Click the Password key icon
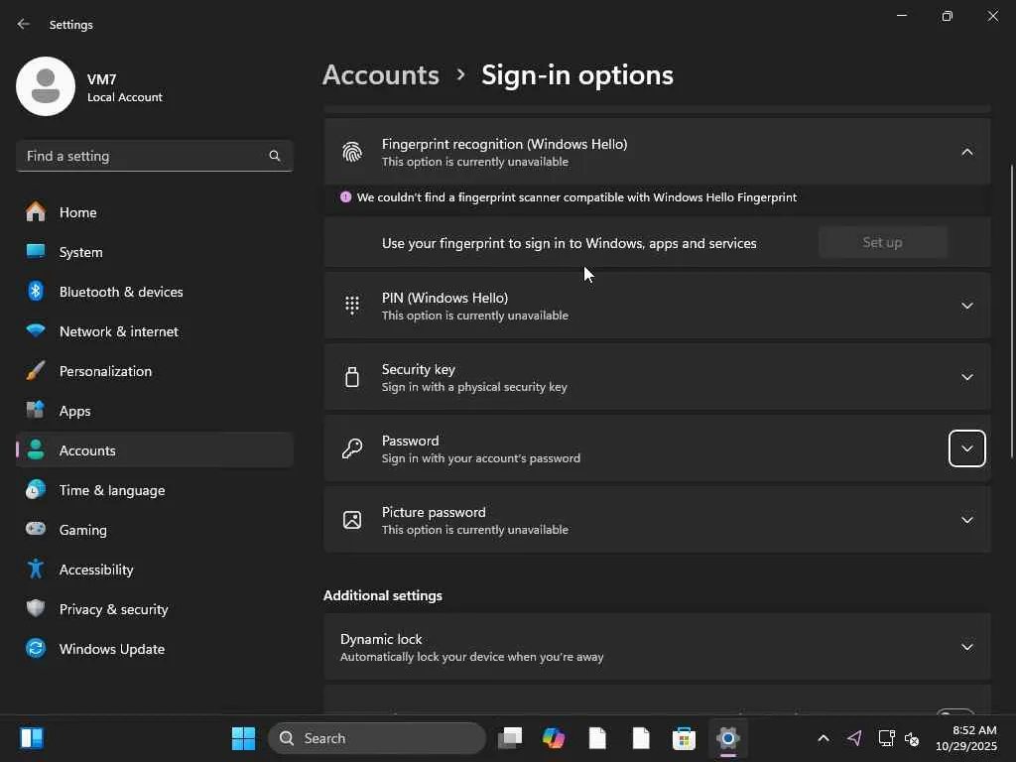Image resolution: width=1016 pixels, height=762 pixels. (x=352, y=448)
